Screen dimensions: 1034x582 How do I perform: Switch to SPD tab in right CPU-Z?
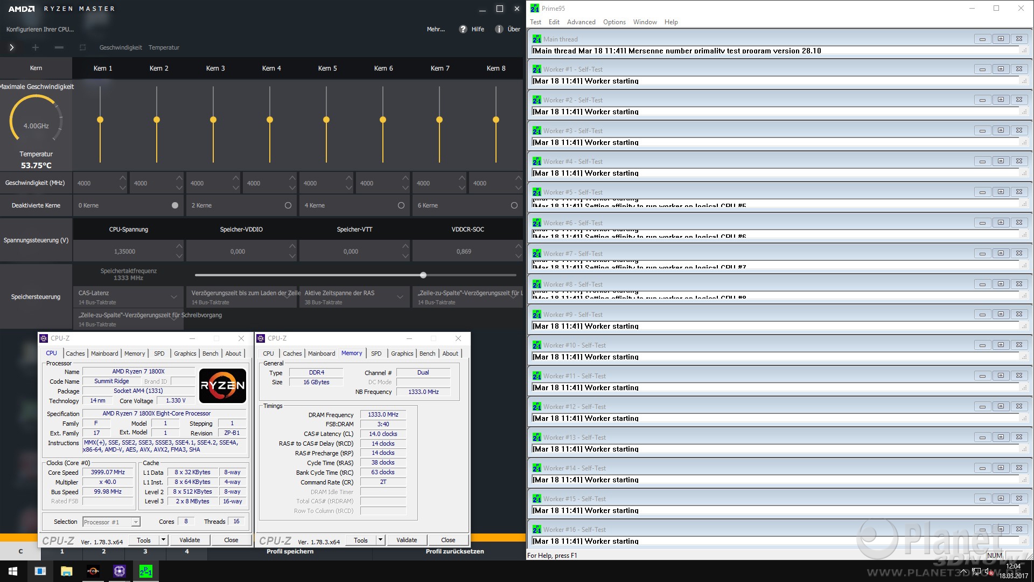(x=376, y=354)
